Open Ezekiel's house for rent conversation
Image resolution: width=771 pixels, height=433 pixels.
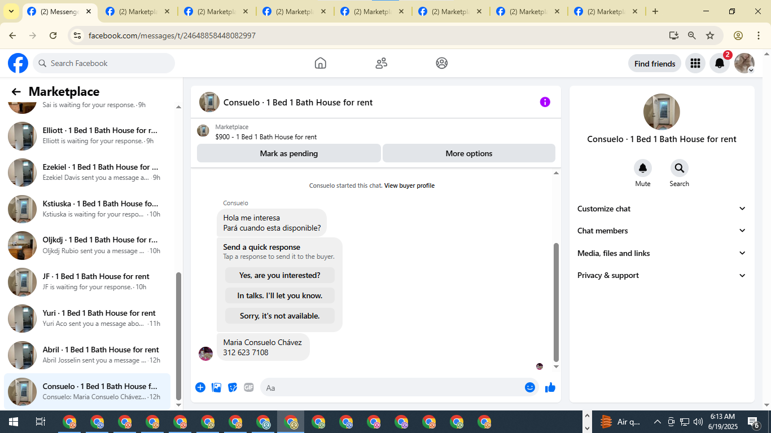click(87, 173)
